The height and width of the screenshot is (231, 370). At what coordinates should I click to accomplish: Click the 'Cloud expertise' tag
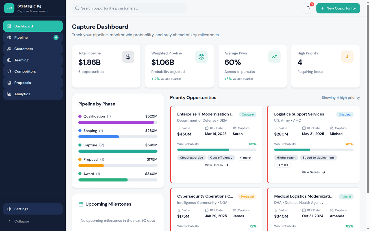click(x=192, y=158)
